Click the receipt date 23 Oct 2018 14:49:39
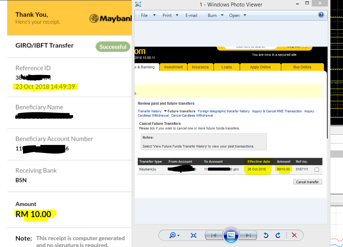 45,87
